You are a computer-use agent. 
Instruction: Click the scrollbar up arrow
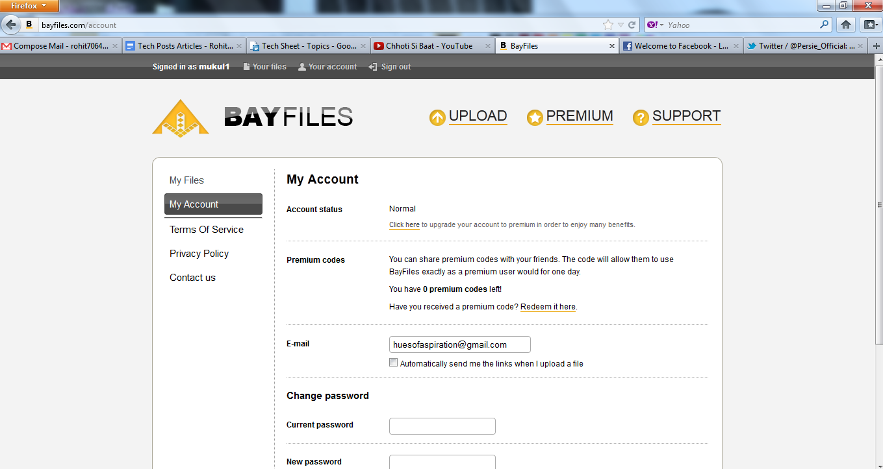pyautogui.click(x=878, y=59)
